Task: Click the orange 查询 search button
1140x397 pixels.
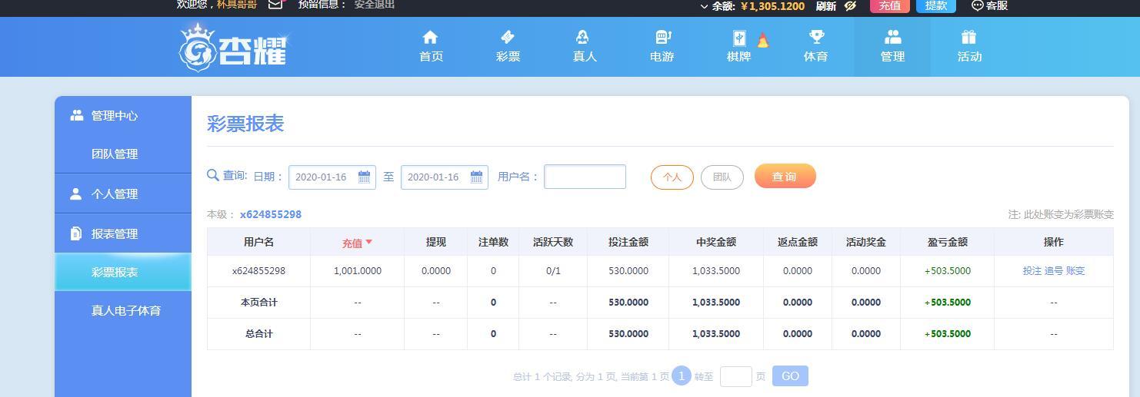Action: coord(785,176)
